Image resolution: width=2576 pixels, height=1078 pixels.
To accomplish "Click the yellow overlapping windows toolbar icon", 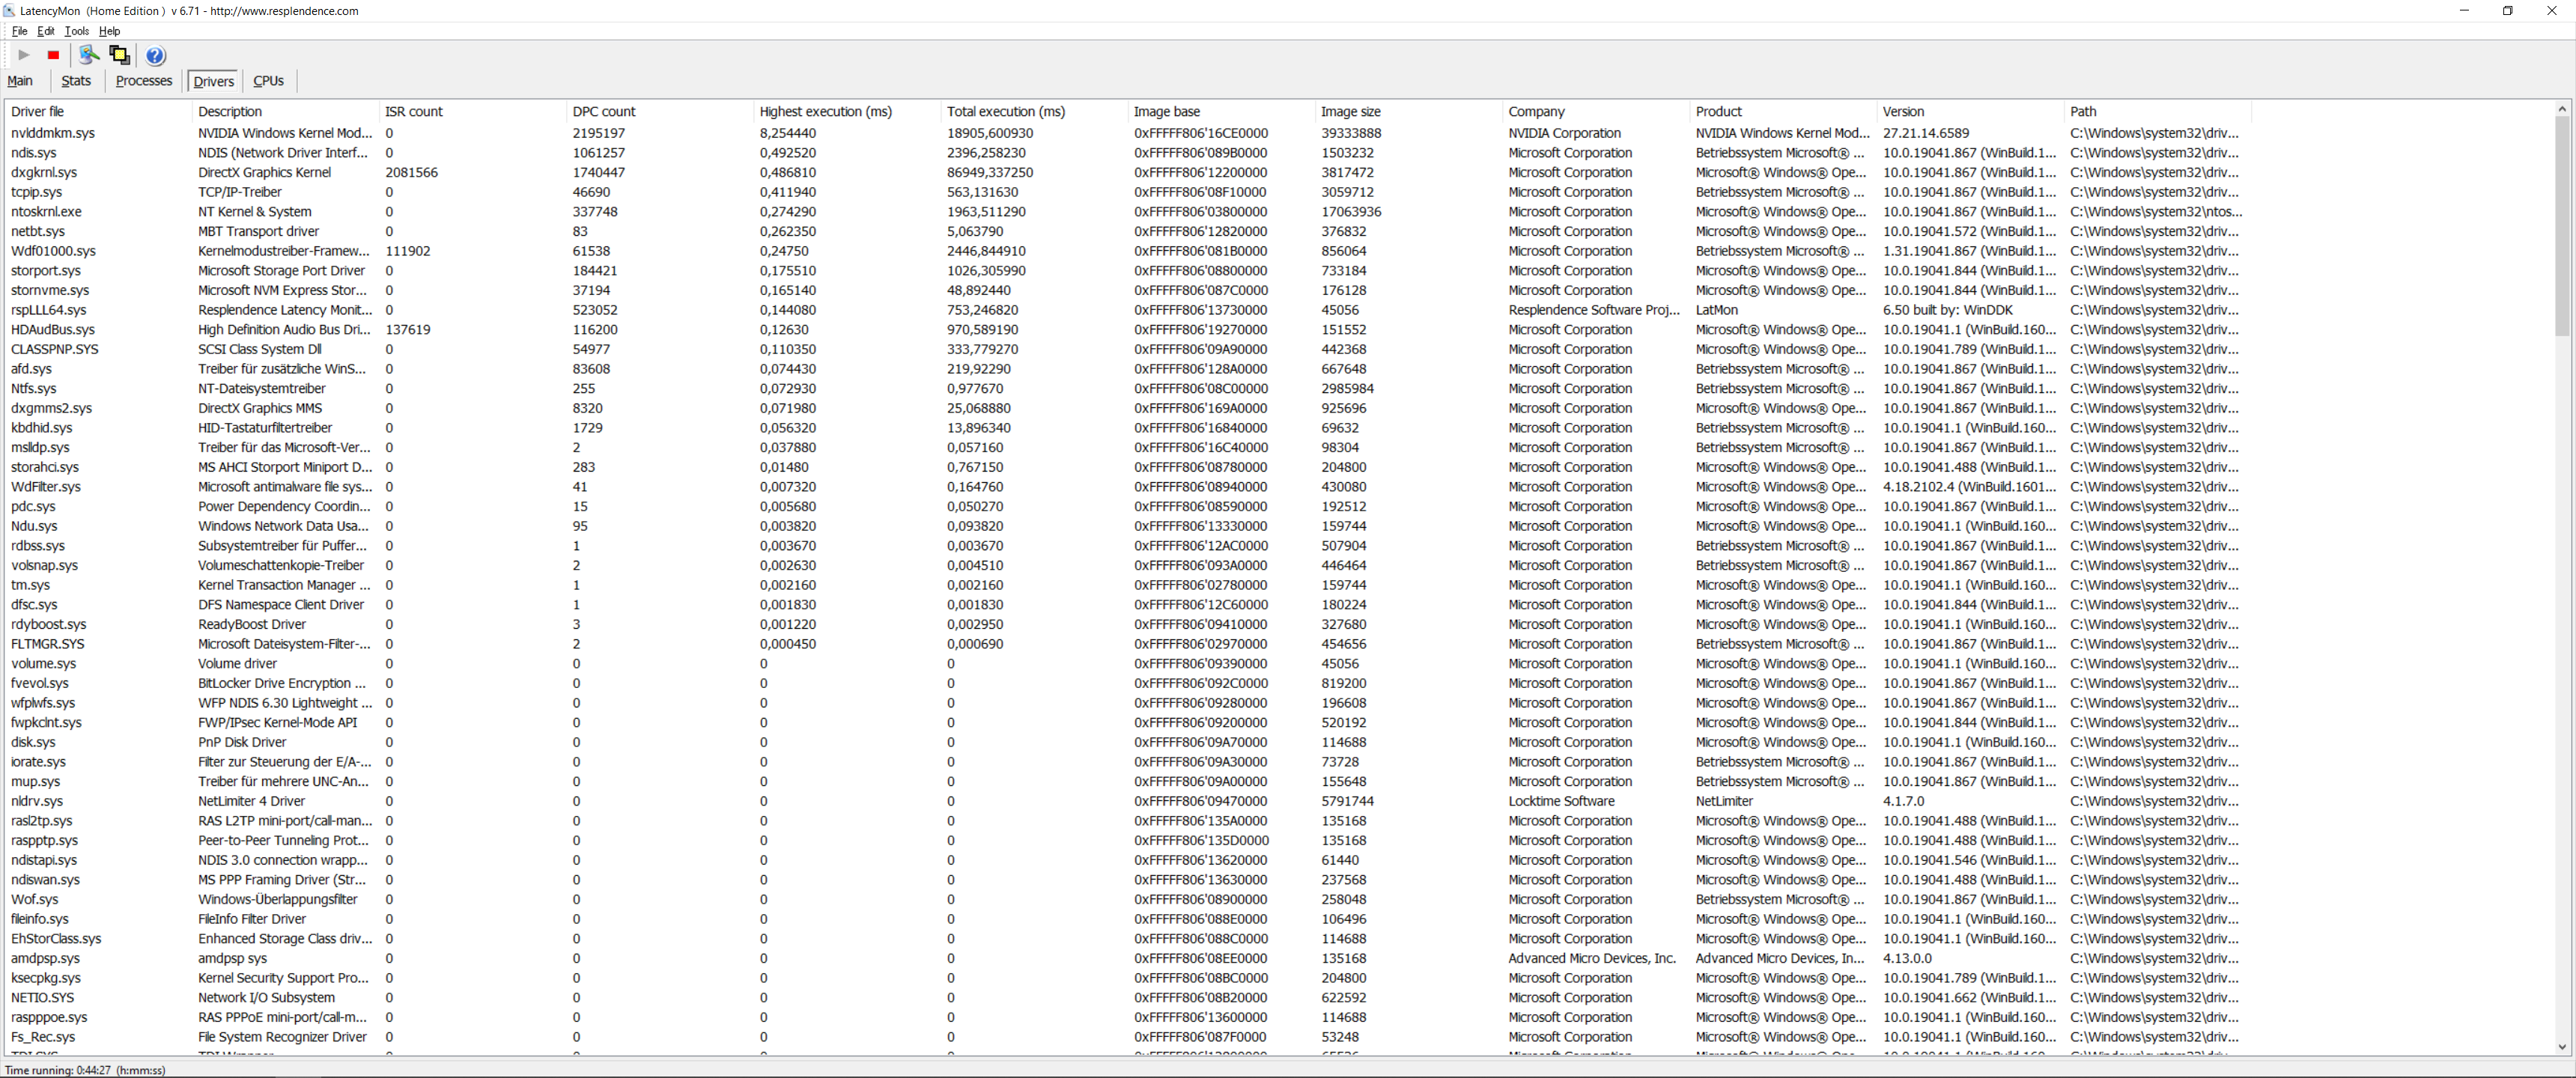I will click(x=120, y=55).
